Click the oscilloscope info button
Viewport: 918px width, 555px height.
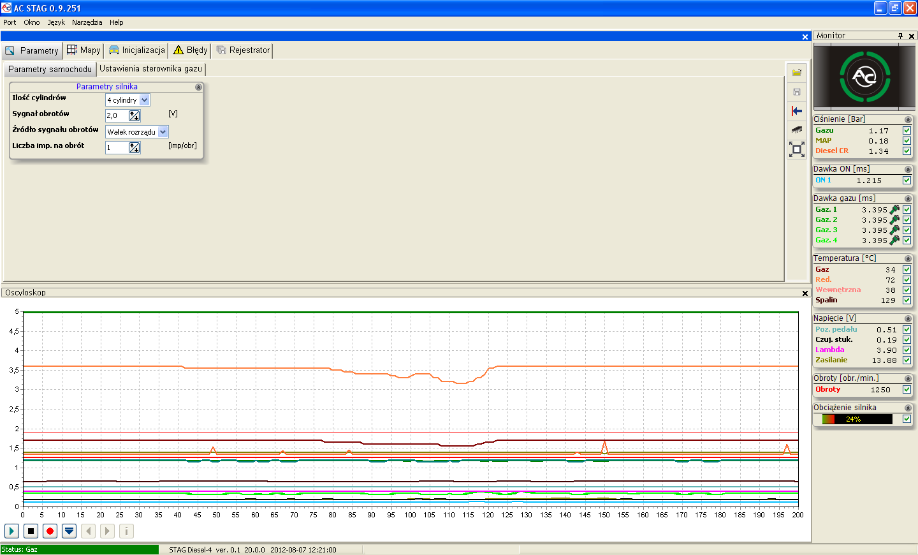[127, 531]
